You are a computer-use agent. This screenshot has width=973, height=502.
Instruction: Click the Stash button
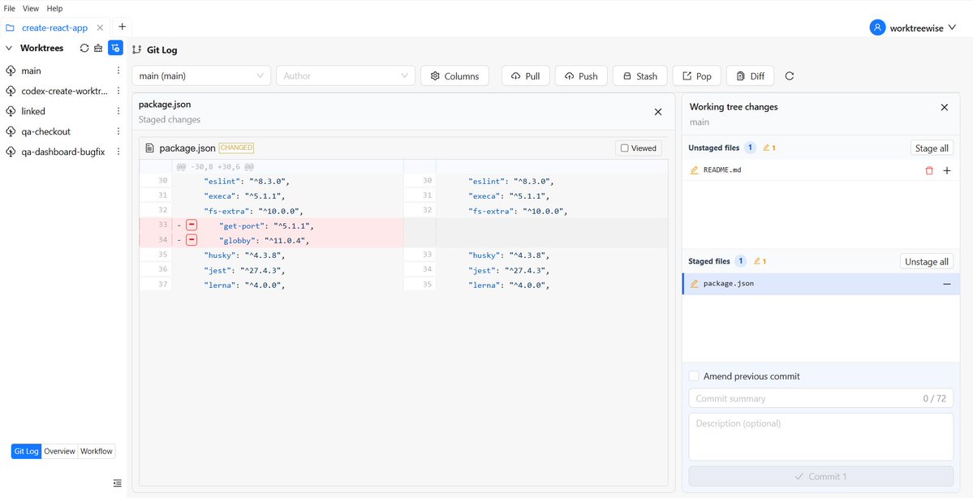coord(639,75)
